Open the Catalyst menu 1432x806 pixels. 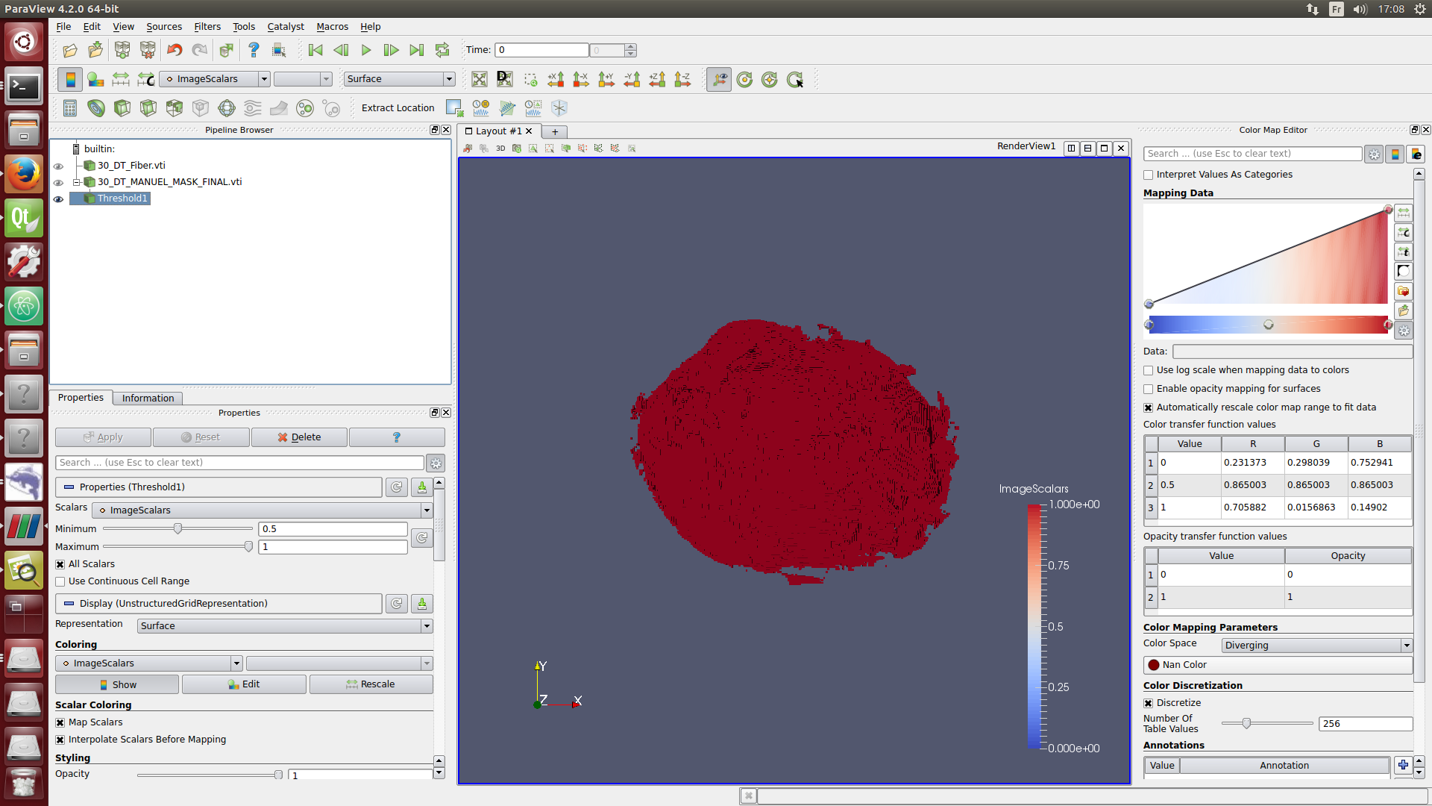pos(286,26)
